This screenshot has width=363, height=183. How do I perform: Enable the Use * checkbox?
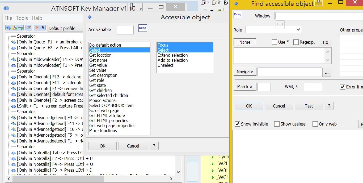(275, 42)
